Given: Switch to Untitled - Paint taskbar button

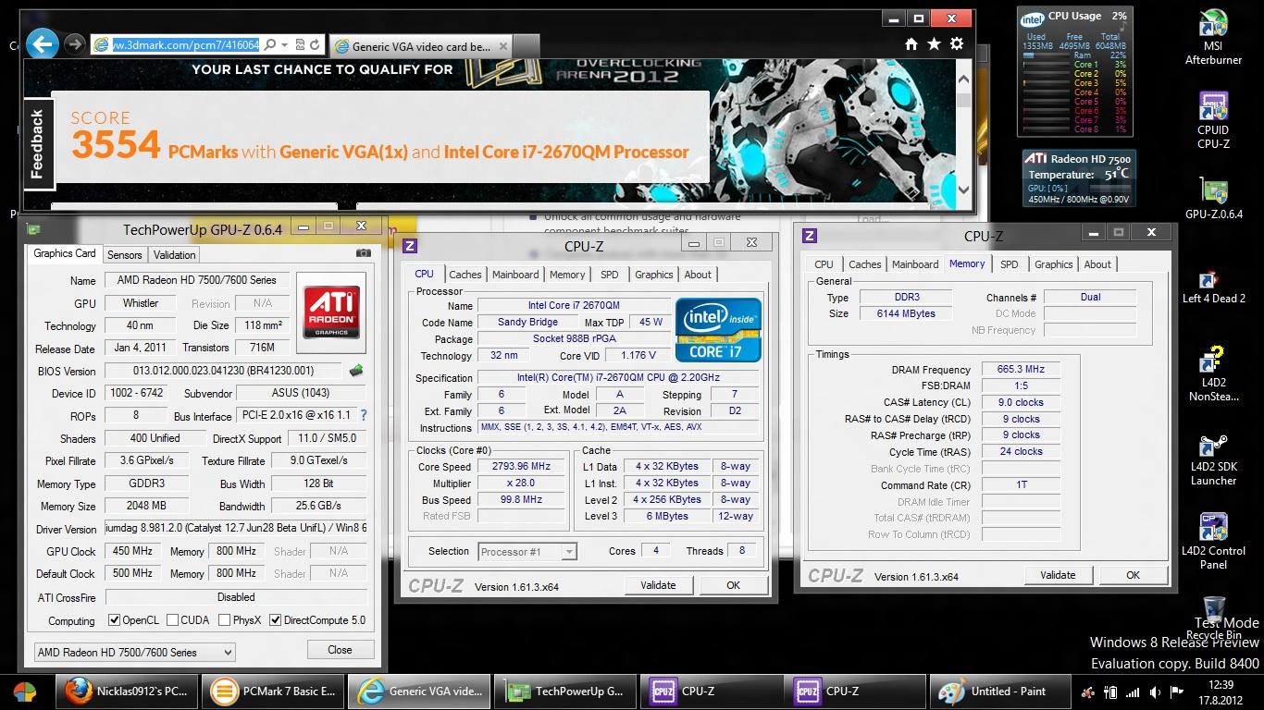Looking at the screenshot, I should tap(999, 692).
